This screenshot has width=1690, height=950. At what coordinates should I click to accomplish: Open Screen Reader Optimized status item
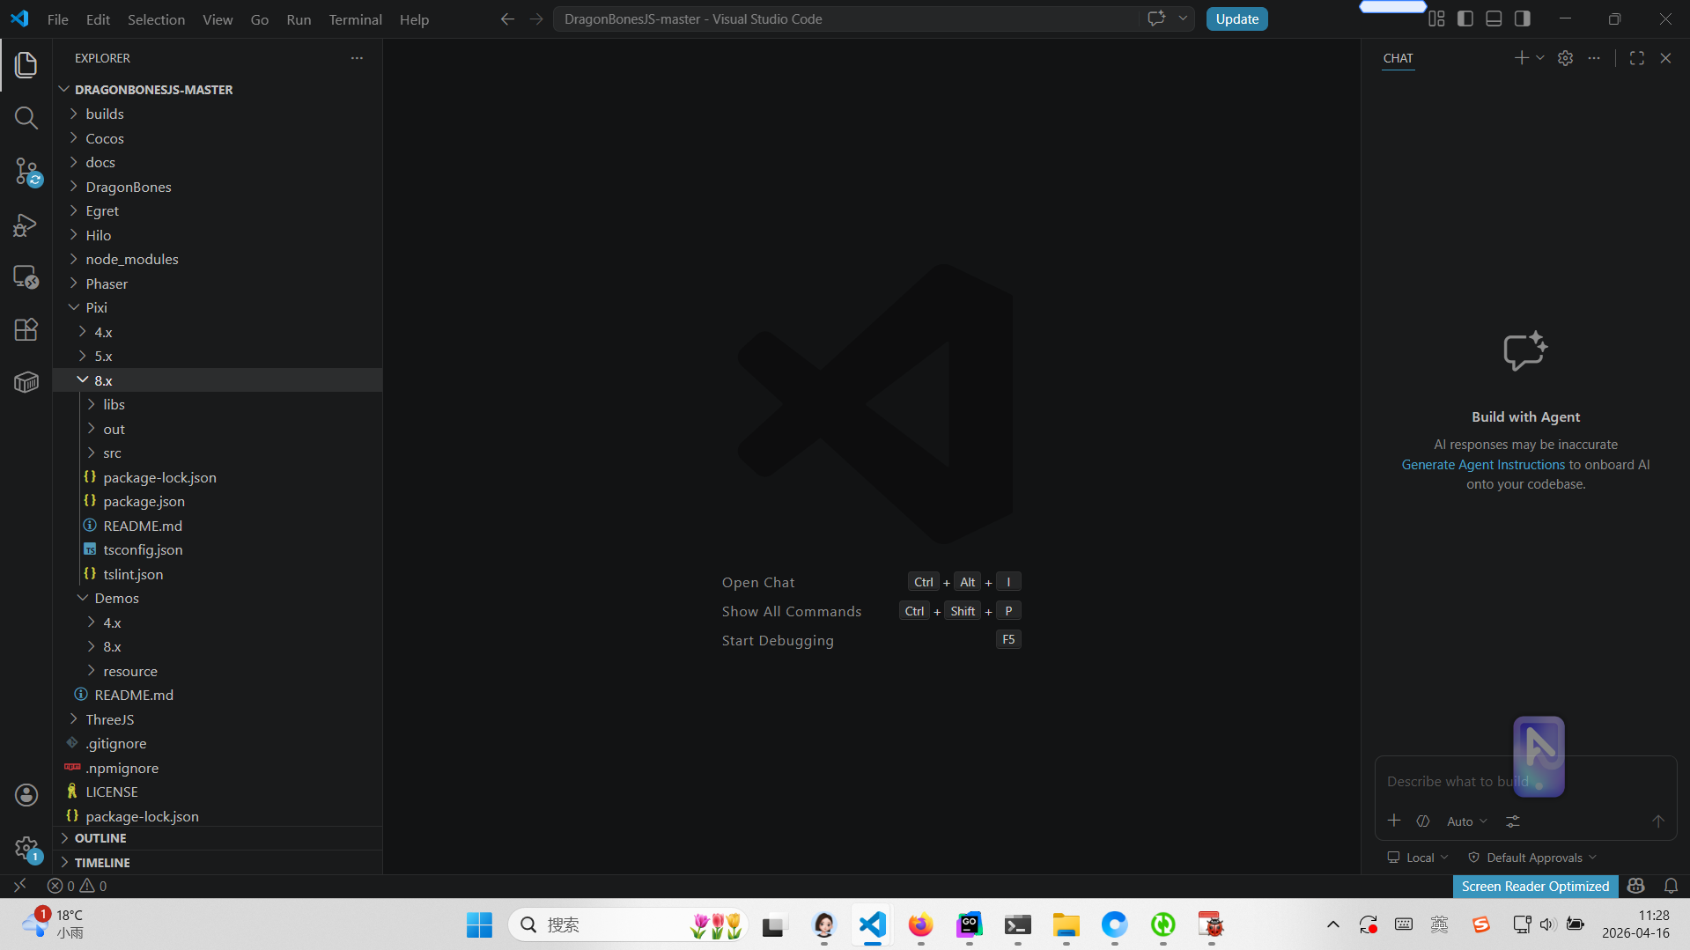point(1535,886)
